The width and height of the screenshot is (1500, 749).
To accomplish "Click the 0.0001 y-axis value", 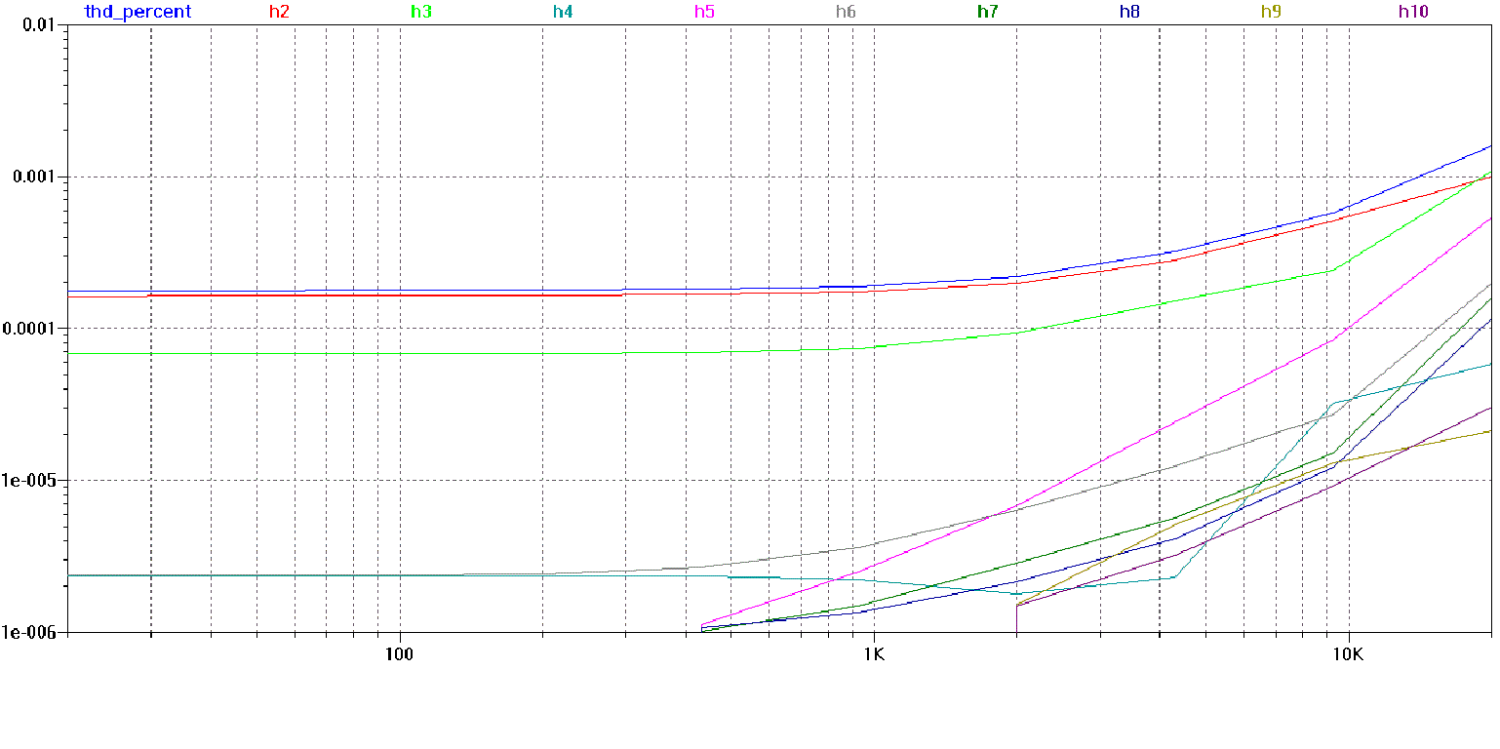I will tap(30, 329).
